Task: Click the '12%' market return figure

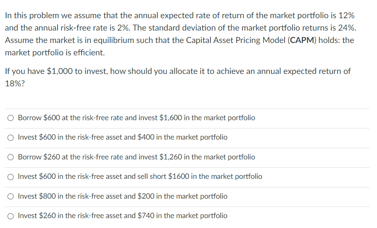Action: click(x=345, y=16)
